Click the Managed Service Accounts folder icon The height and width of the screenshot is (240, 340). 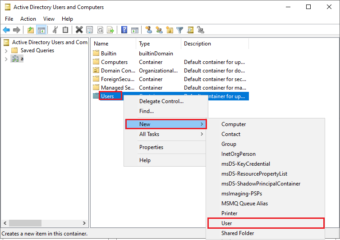[96, 87]
